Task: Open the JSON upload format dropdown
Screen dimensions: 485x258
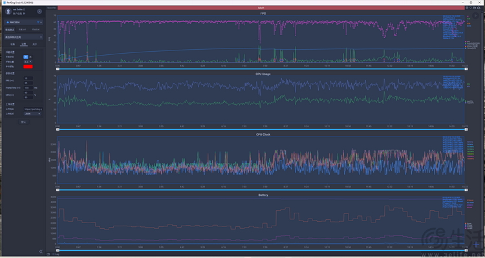Action: point(32,114)
